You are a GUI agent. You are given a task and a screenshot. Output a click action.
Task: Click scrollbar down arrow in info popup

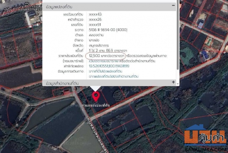(x=178, y=84)
